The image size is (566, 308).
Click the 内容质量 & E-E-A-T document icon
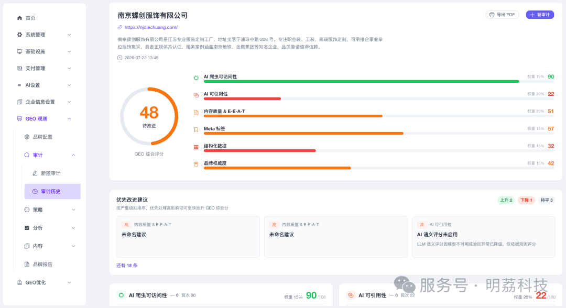(x=196, y=113)
